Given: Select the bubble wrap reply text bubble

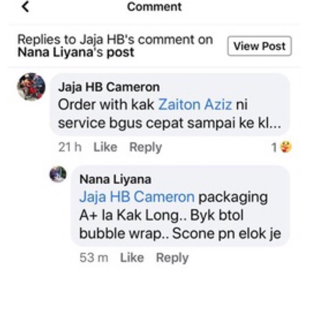Looking at the screenshot, I should coord(180,206).
